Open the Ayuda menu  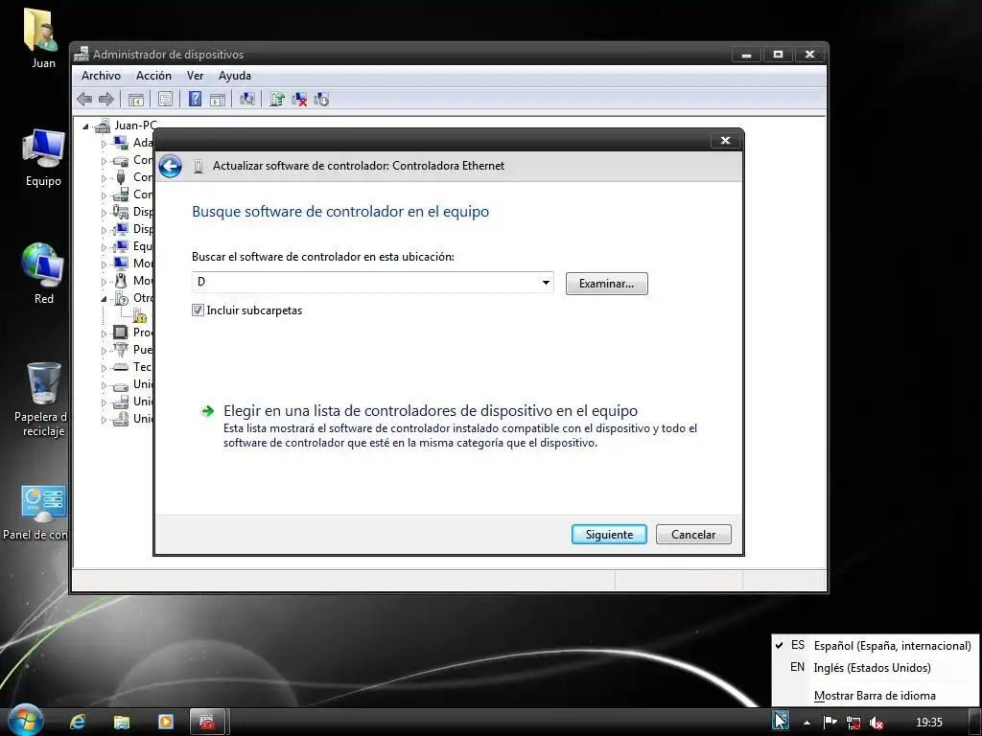tap(235, 76)
